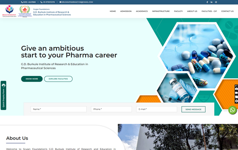Open the Facilities - CIF menu item
This screenshot has height=150, width=238.
[x=209, y=11]
